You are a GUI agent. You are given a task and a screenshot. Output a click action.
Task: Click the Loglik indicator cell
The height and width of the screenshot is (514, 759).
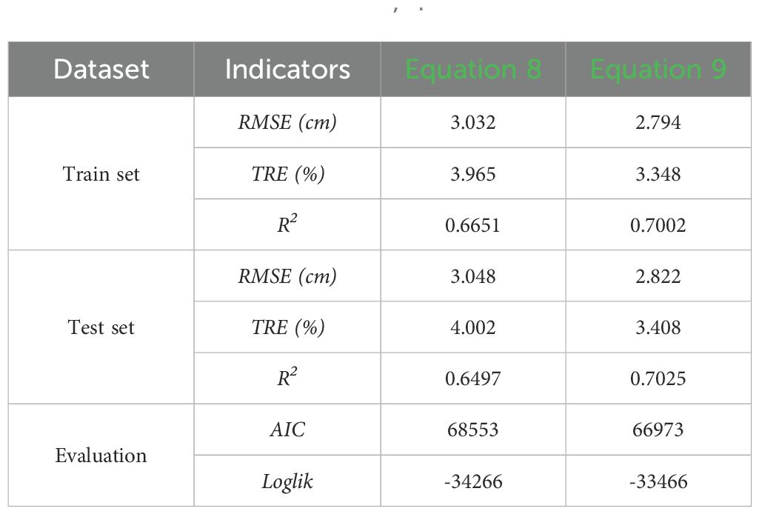point(287,481)
